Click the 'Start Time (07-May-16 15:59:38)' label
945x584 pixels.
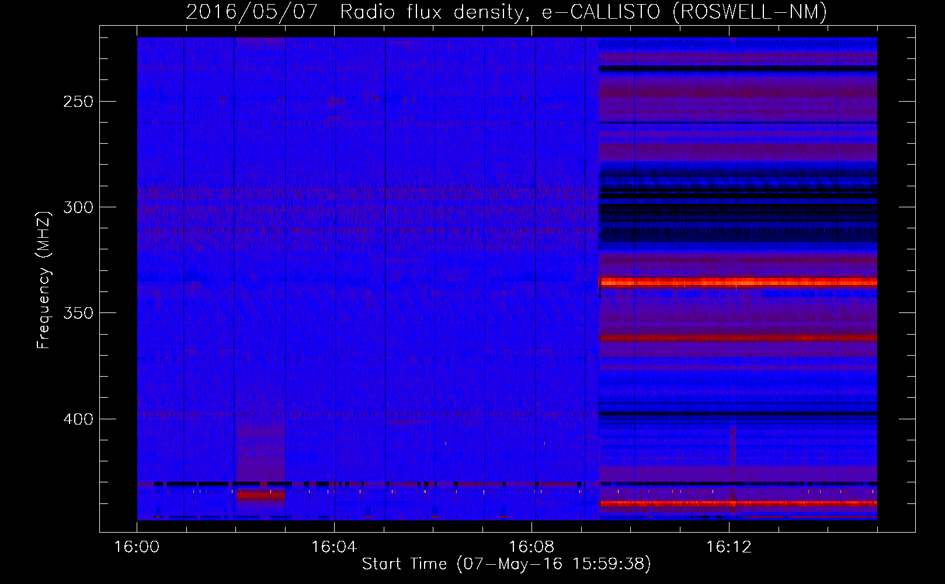click(506, 564)
